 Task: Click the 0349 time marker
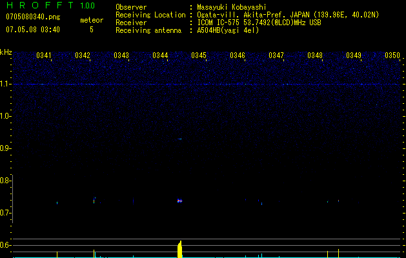coord(354,55)
